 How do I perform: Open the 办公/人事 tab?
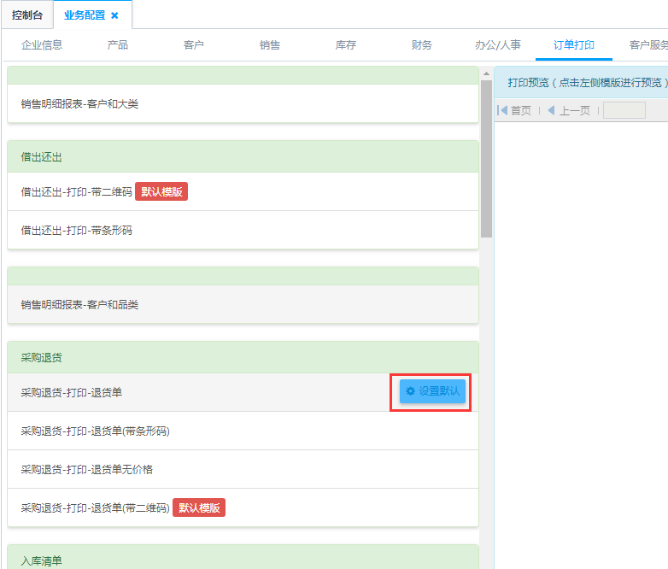(498, 45)
